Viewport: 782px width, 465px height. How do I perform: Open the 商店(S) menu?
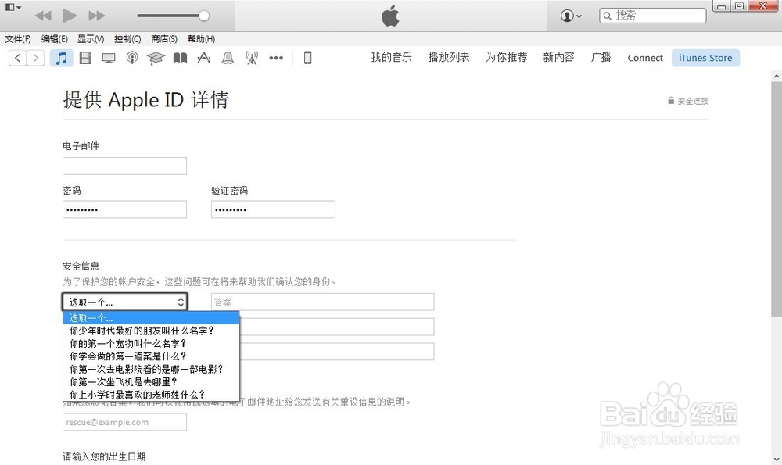(164, 39)
